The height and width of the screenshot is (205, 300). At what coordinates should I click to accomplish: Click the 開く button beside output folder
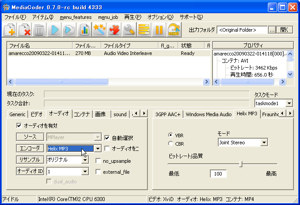pyautogui.click(x=285, y=30)
